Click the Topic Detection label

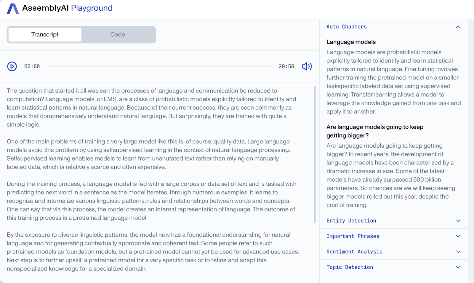point(350,267)
